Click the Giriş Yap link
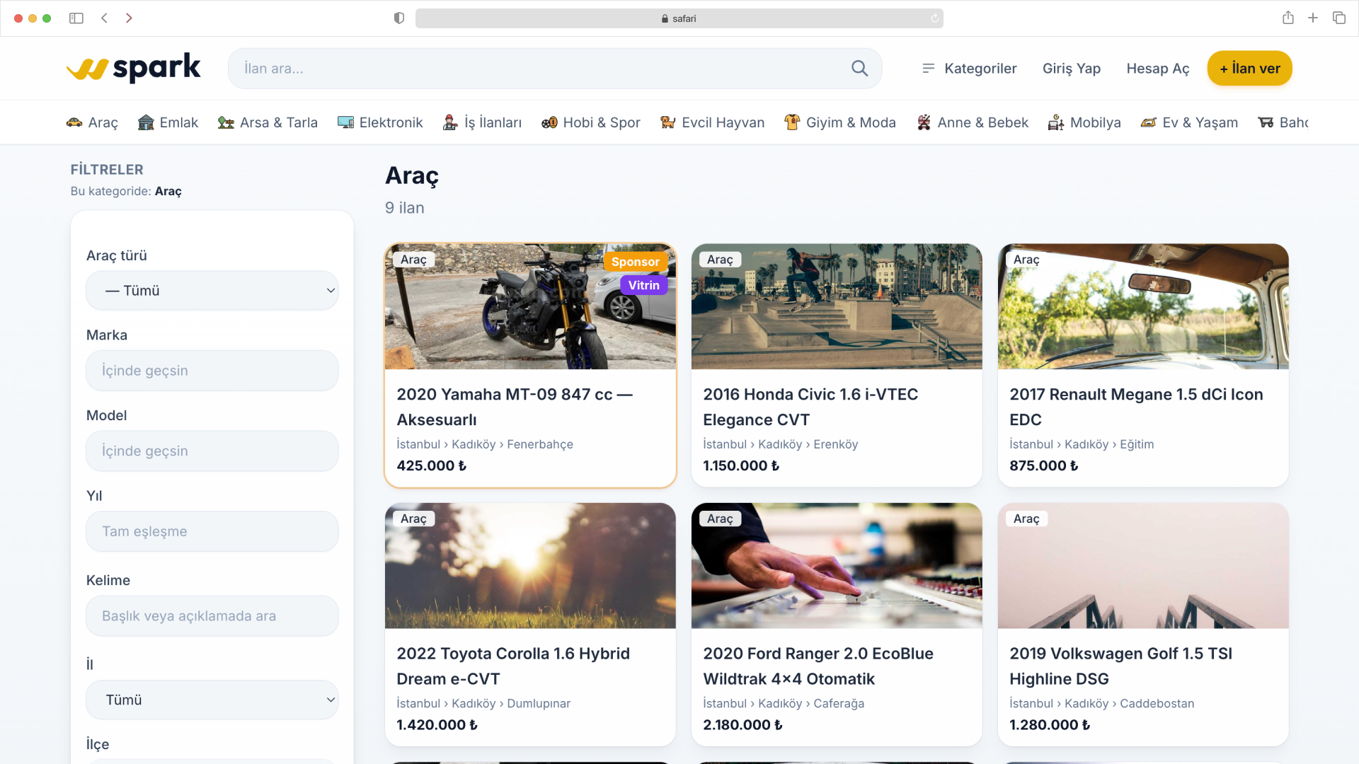 [x=1072, y=69]
